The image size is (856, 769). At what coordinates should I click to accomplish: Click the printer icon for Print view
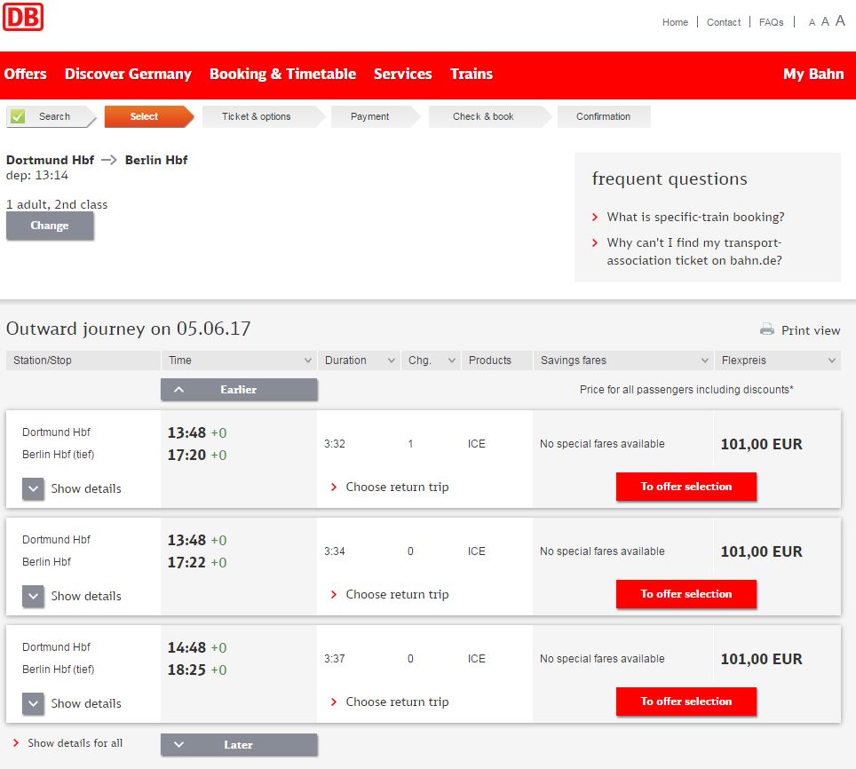767,329
